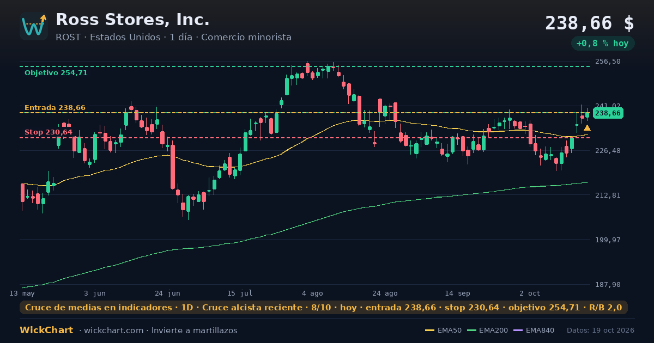Click the 13 may date label
The width and height of the screenshot is (654, 343).
[22, 293]
